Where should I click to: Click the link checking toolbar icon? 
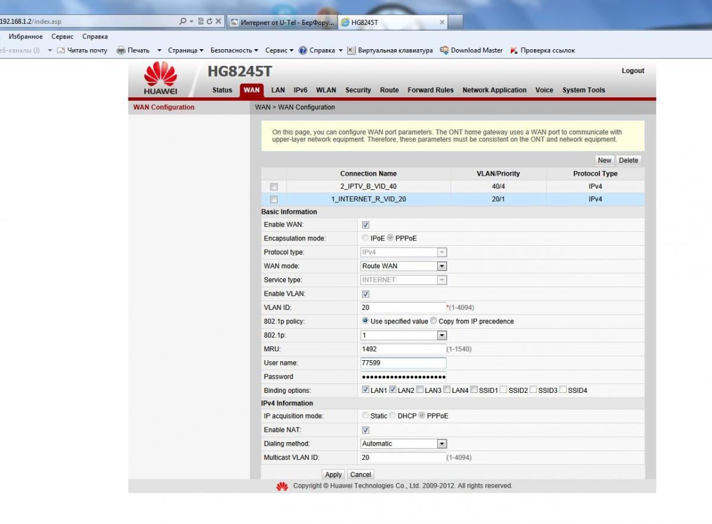pyautogui.click(x=514, y=50)
